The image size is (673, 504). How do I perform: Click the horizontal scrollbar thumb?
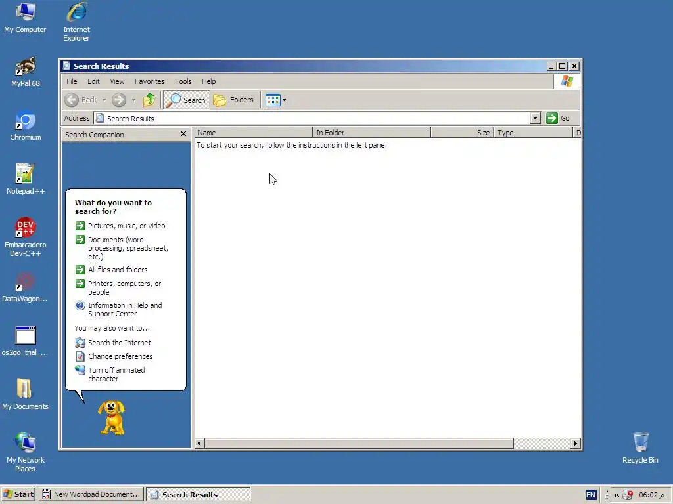click(359, 444)
